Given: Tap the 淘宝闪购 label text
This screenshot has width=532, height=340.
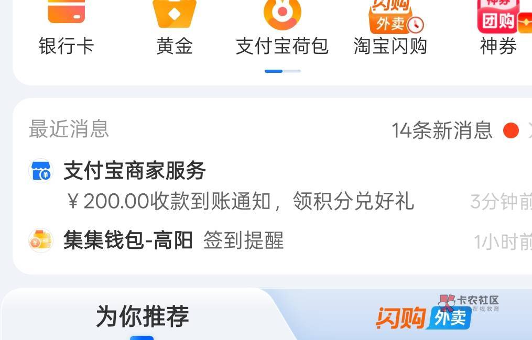Looking at the screenshot, I should coord(390,46).
